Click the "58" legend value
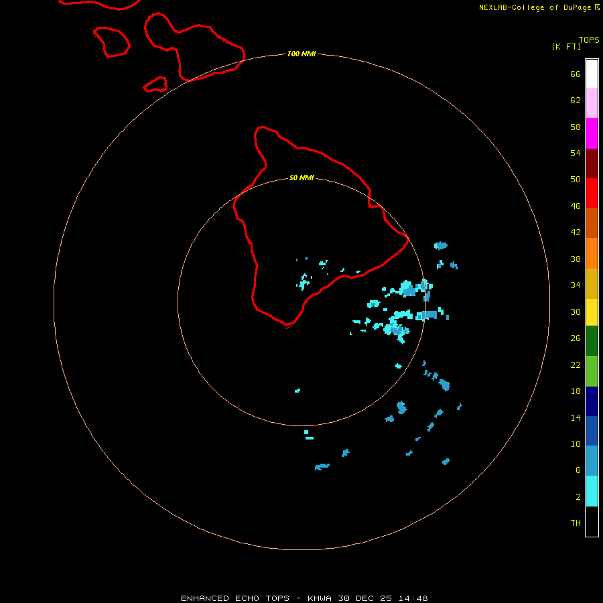603x603 pixels. click(576, 127)
